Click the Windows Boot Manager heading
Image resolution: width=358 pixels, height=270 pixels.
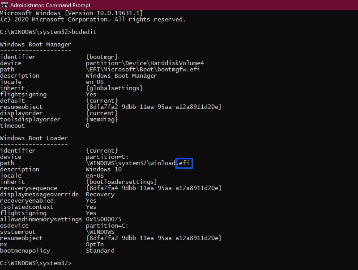coord(36,44)
